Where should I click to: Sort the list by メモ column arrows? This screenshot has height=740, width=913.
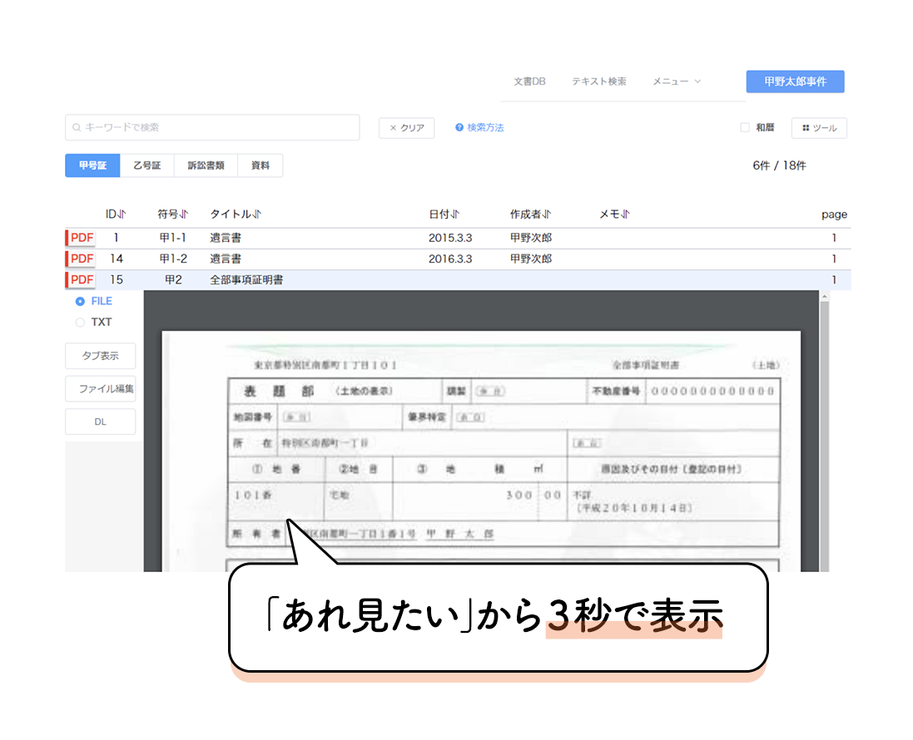pyautogui.click(x=625, y=214)
